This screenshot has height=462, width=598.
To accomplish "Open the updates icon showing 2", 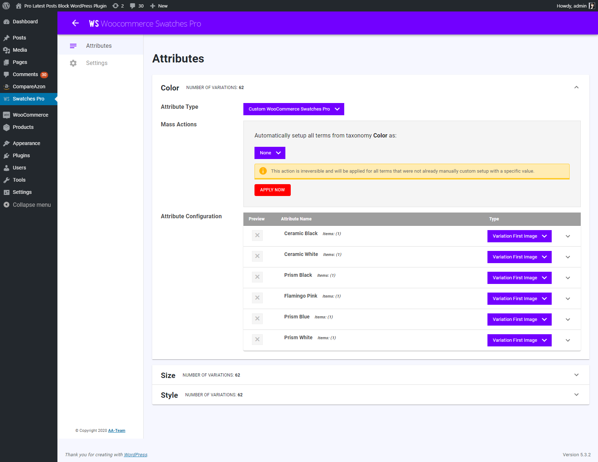I will [116, 6].
